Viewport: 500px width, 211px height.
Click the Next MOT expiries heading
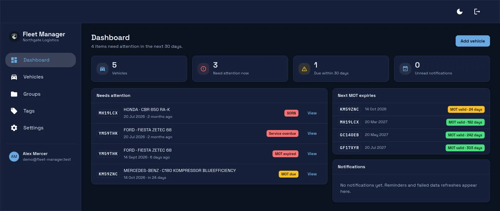[357, 96]
